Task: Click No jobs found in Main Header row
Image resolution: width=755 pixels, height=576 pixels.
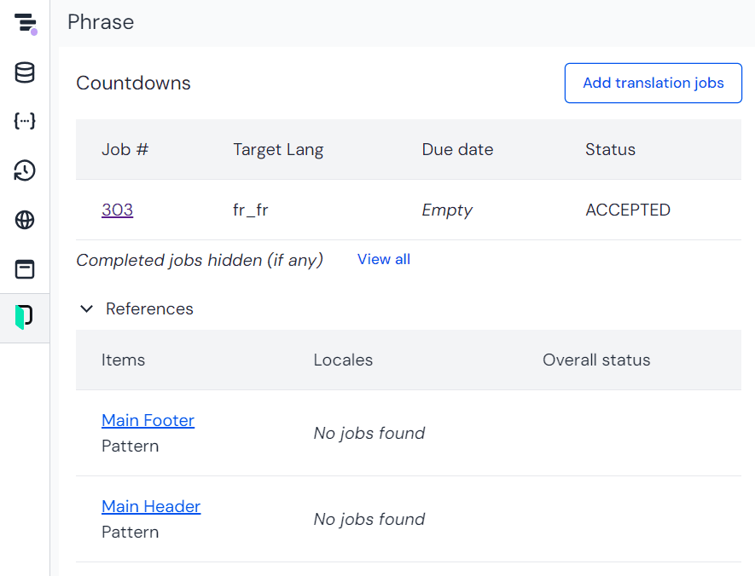Action: click(369, 519)
